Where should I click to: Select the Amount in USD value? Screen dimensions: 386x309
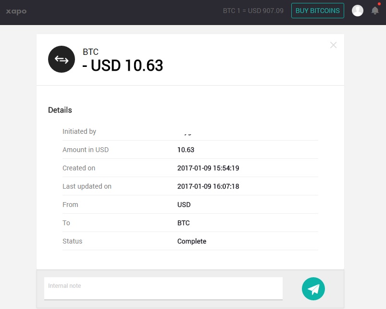186,150
